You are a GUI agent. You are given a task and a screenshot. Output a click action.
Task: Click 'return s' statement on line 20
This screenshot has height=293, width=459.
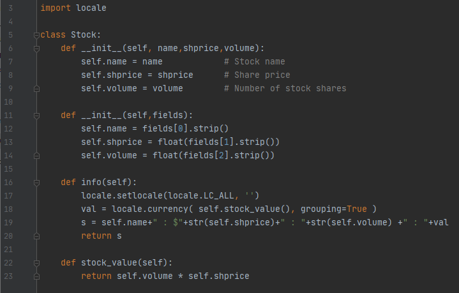[102, 236]
